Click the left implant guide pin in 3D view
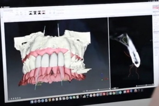Viewport: 159px width, 106px height. 44,30
